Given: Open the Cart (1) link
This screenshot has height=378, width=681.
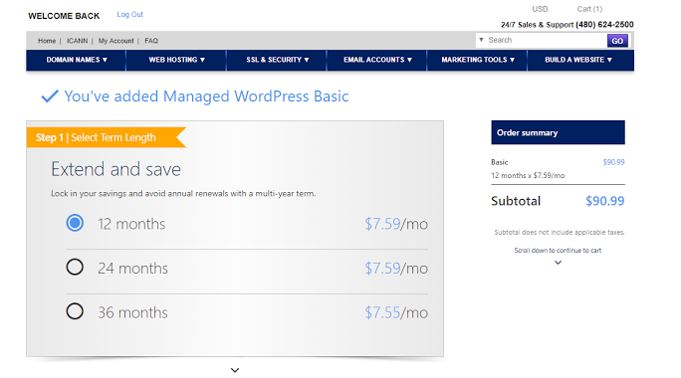Looking at the screenshot, I should [589, 9].
